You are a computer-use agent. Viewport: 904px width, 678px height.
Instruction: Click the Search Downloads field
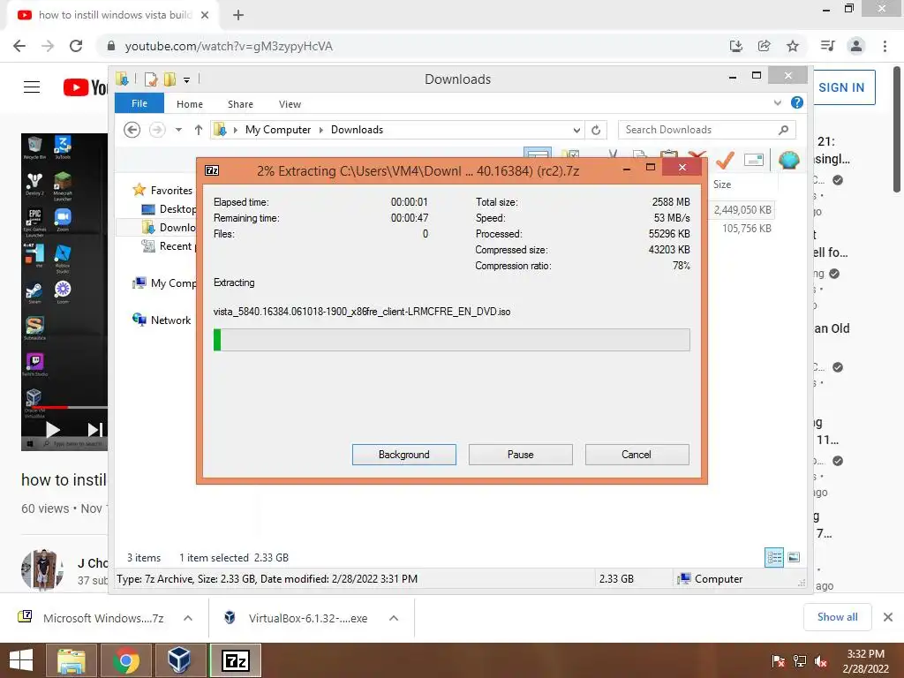[707, 130]
